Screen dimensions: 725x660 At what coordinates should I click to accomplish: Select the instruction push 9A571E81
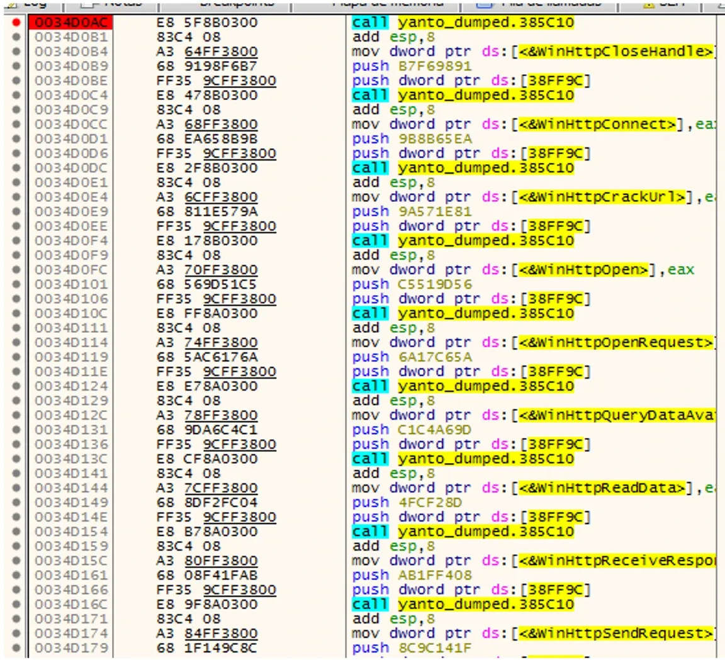[x=412, y=211]
